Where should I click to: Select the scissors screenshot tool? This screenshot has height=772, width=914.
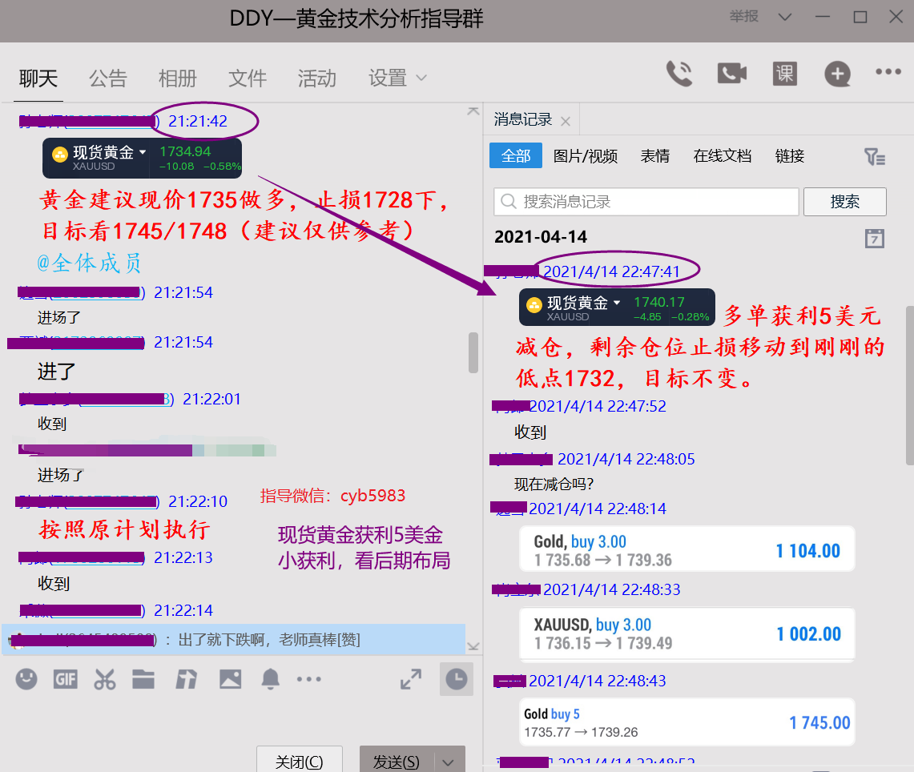click(105, 680)
